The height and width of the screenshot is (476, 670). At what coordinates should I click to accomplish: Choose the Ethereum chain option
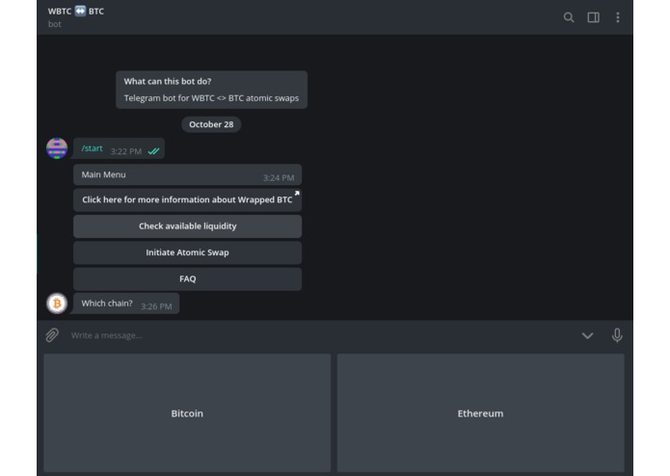[481, 412]
